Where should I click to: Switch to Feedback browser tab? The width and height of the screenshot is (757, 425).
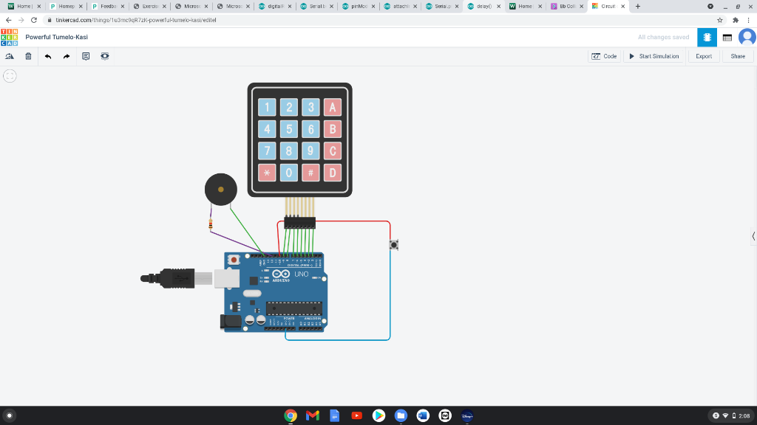[108, 6]
